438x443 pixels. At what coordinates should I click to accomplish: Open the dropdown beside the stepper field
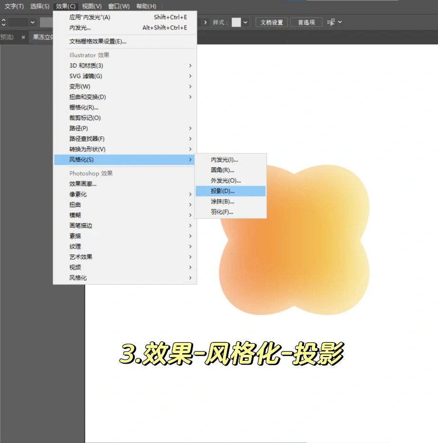[x=32, y=22]
